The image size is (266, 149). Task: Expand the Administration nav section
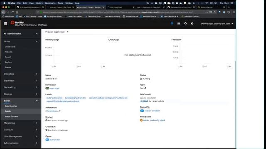(21, 143)
